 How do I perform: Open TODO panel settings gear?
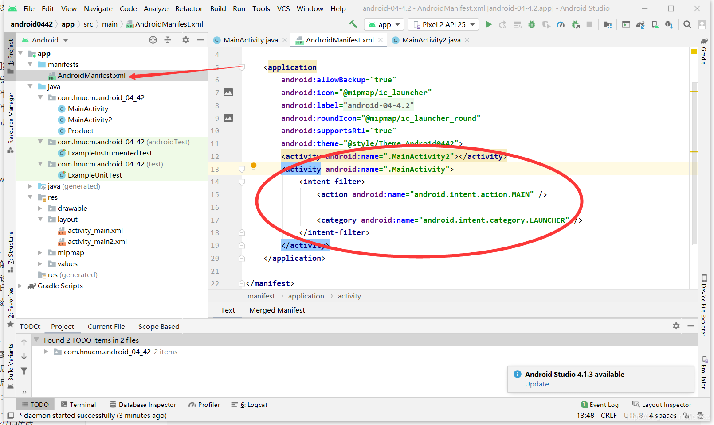pos(676,326)
